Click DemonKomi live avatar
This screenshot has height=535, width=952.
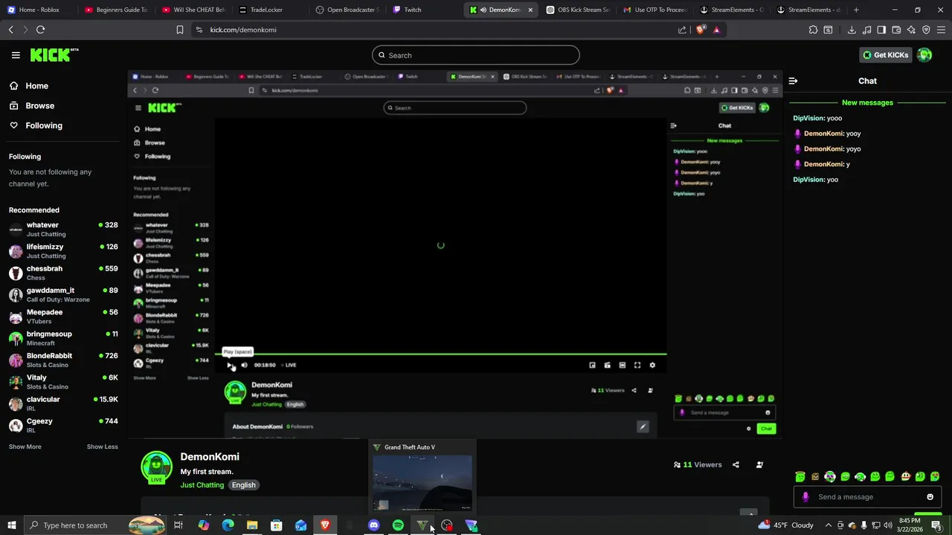(156, 467)
